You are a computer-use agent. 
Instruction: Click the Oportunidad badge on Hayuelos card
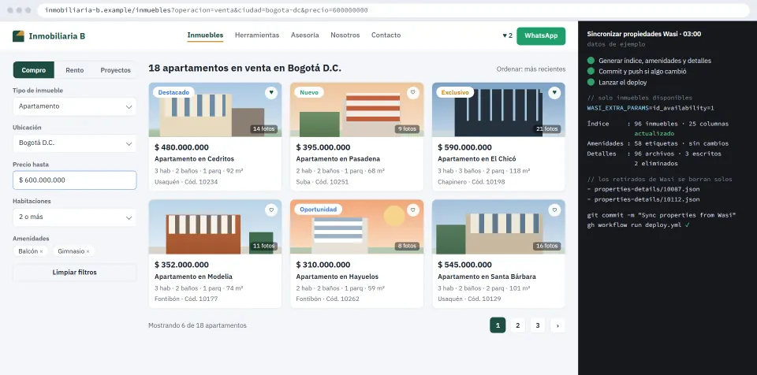pos(318,210)
